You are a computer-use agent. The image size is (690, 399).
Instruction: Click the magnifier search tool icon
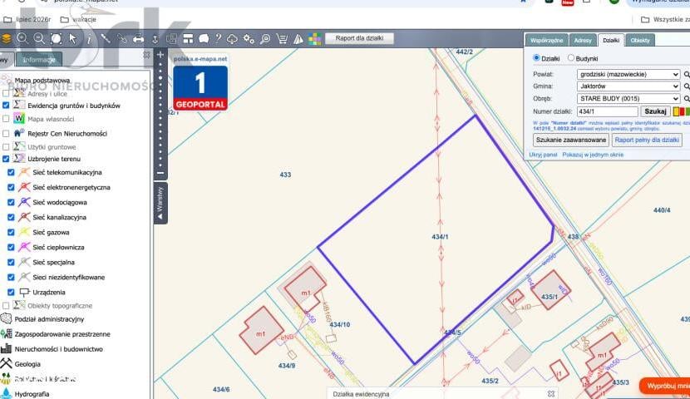tap(265, 39)
